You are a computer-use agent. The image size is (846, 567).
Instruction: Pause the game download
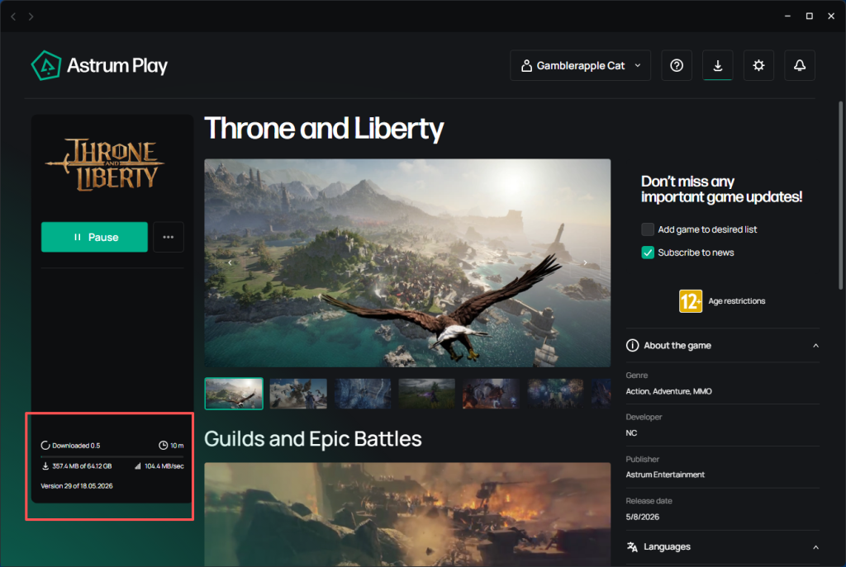click(x=94, y=237)
